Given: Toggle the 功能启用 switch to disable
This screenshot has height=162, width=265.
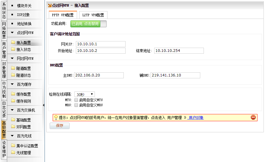Looking at the screenshot, I should [x=88, y=24].
